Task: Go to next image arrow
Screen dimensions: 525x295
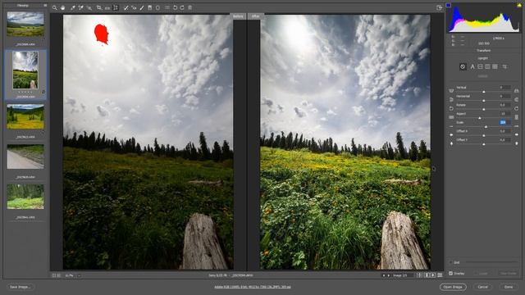Action: coord(388,275)
